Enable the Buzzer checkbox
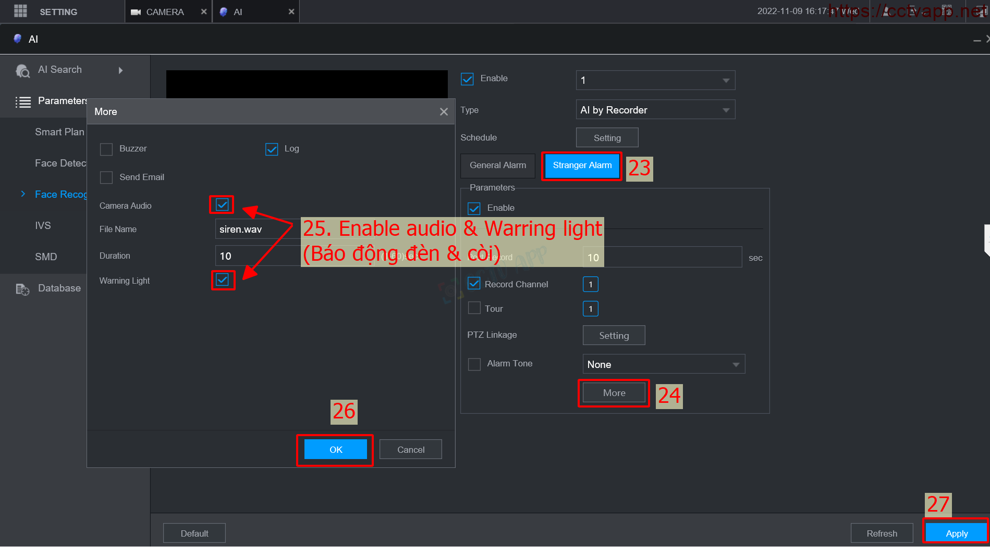 coord(106,149)
